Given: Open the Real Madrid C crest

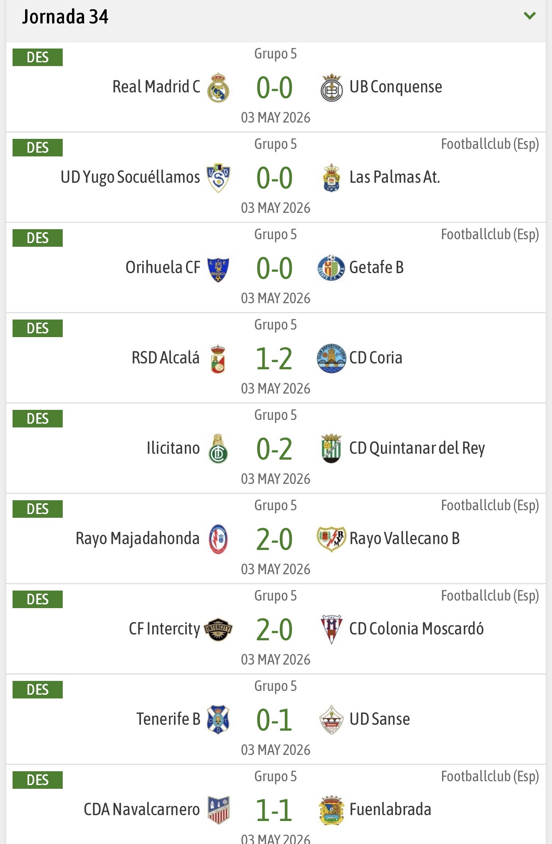Looking at the screenshot, I should pyautogui.click(x=218, y=87).
